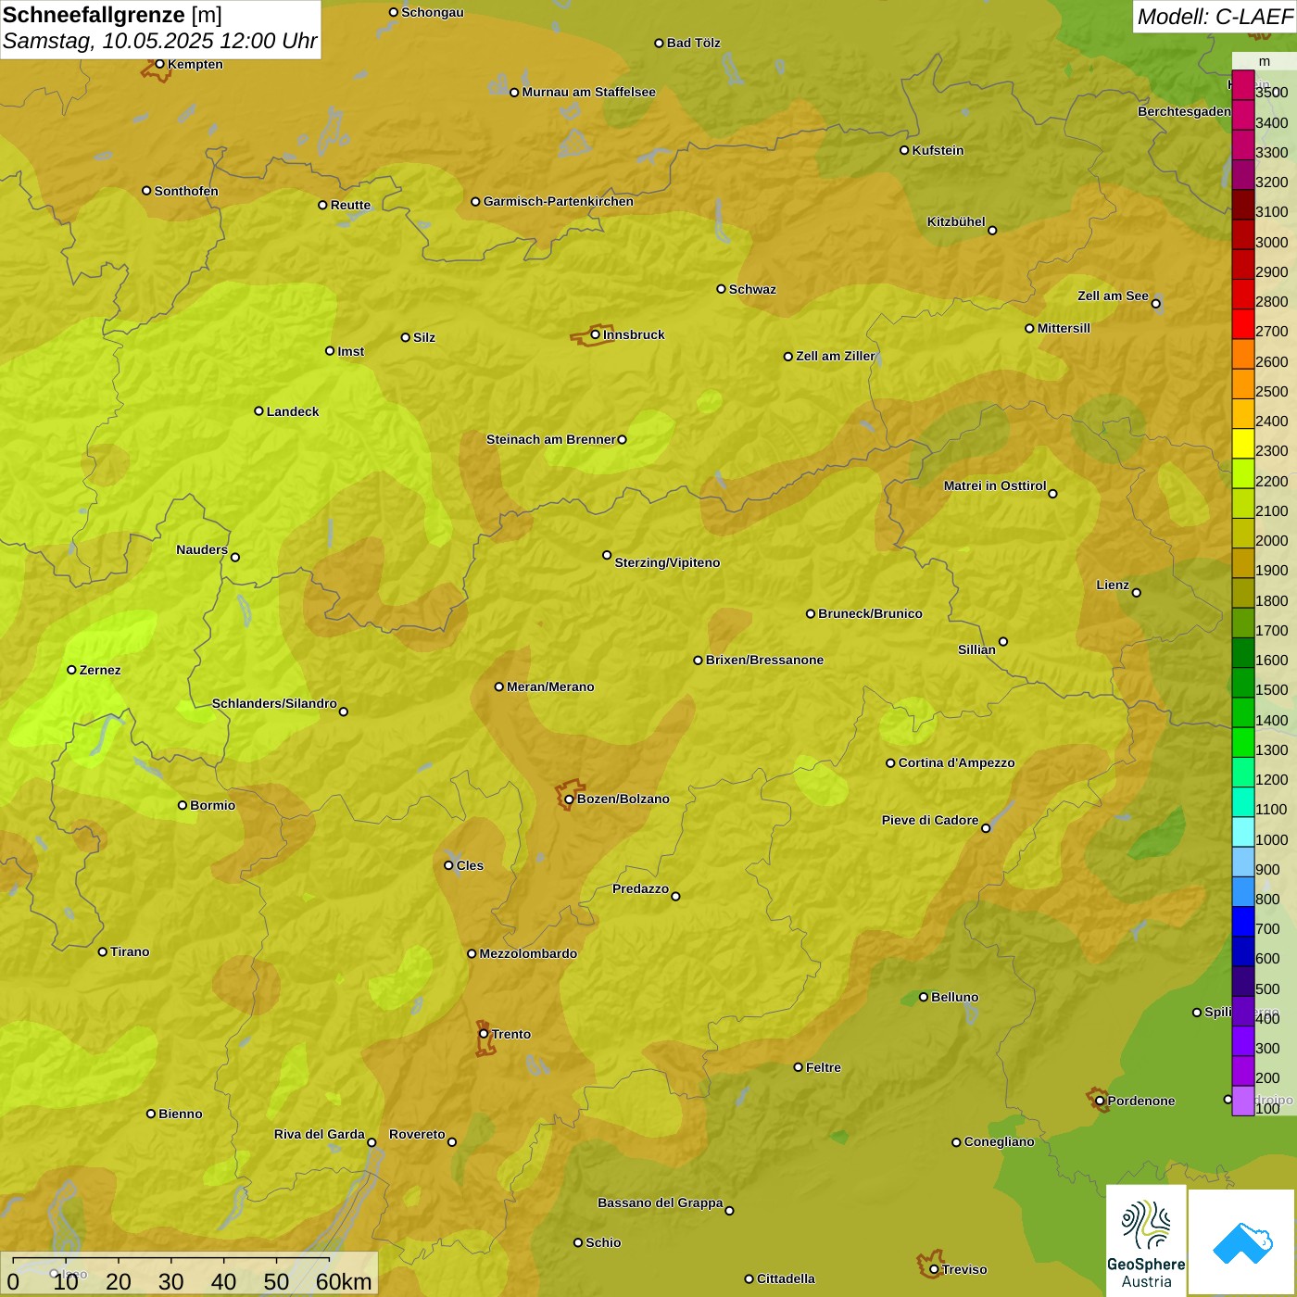
Task: Click the Rovereto label
Action: [417, 1134]
